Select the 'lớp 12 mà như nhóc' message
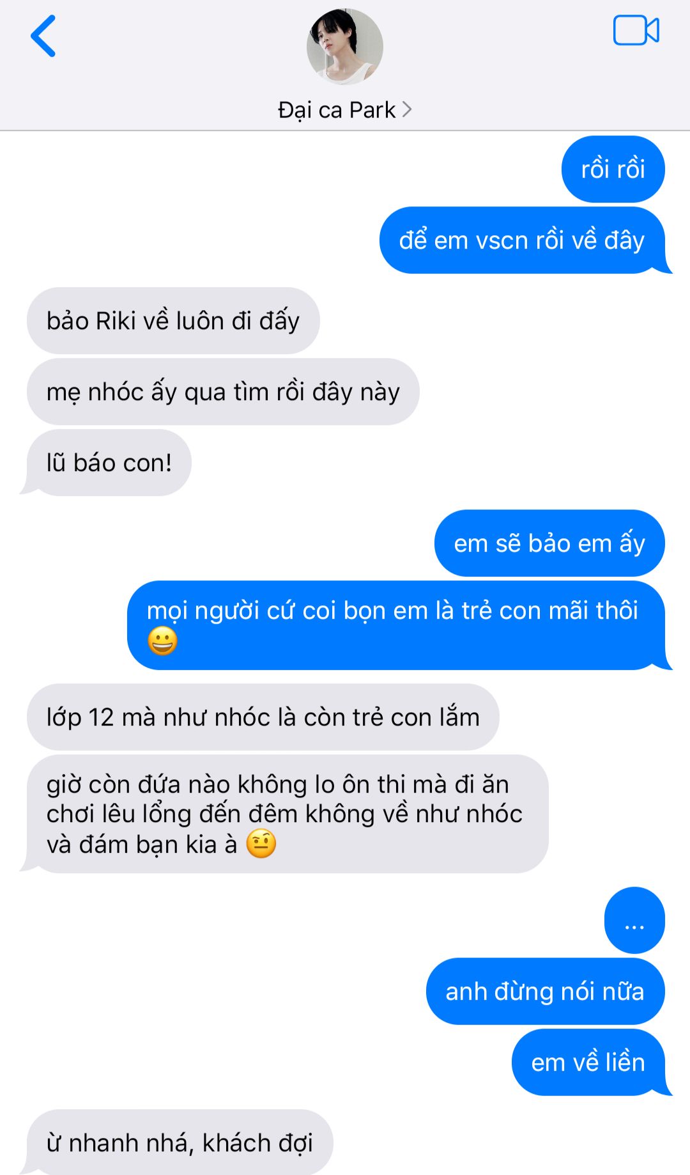Viewport: 690px width, 1175px height. pos(263,717)
